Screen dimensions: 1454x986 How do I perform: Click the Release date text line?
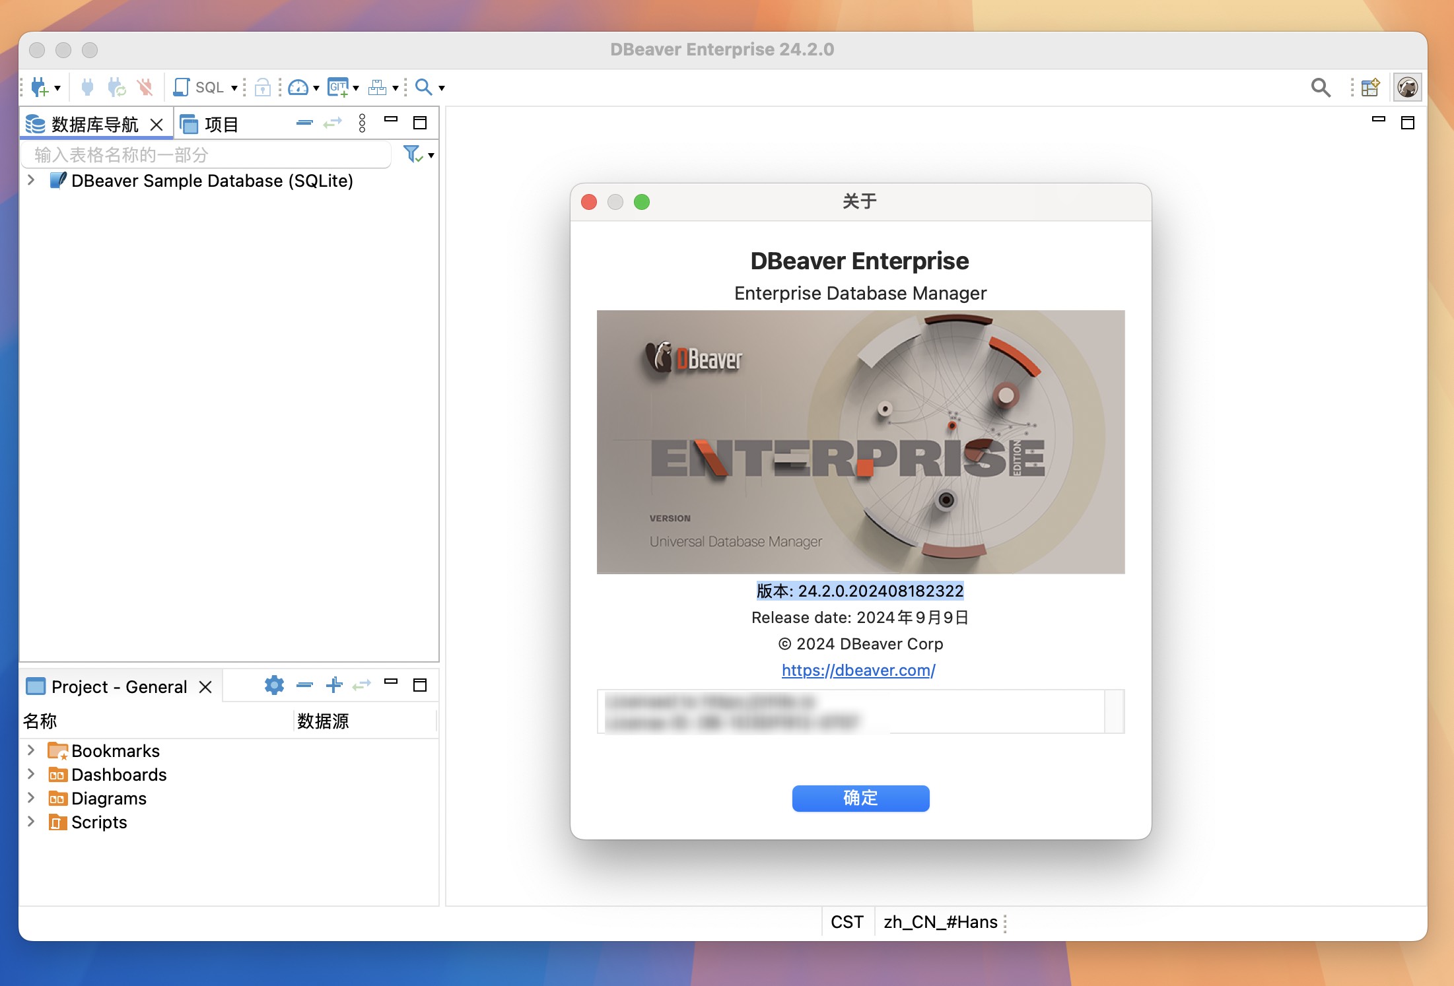[860, 618]
